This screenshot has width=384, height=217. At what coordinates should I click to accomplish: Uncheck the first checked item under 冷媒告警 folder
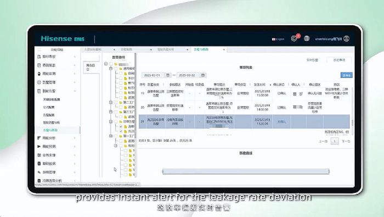coord(121,126)
